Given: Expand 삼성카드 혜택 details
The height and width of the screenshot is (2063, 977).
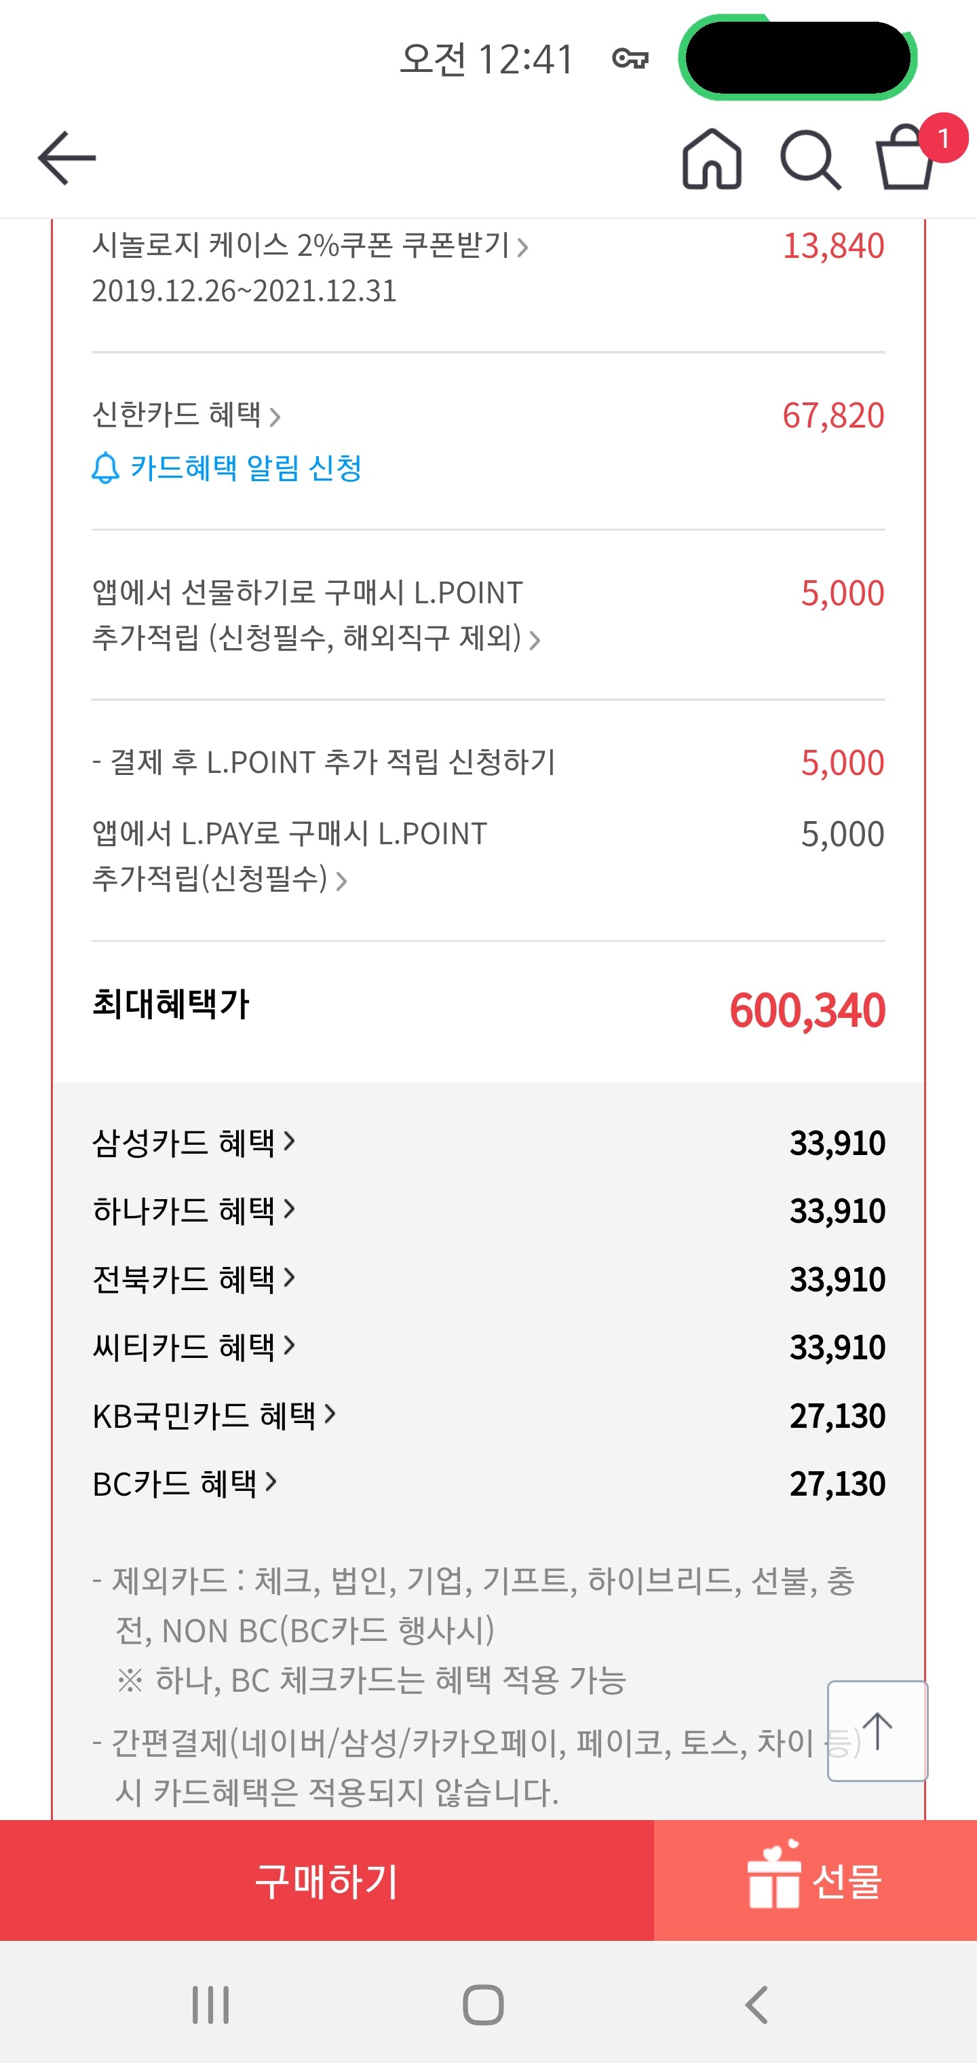Looking at the screenshot, I should (x=194, y=1142).
